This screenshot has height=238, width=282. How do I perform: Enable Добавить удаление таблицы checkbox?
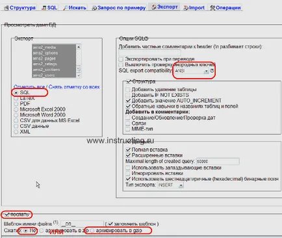(128, 89)
